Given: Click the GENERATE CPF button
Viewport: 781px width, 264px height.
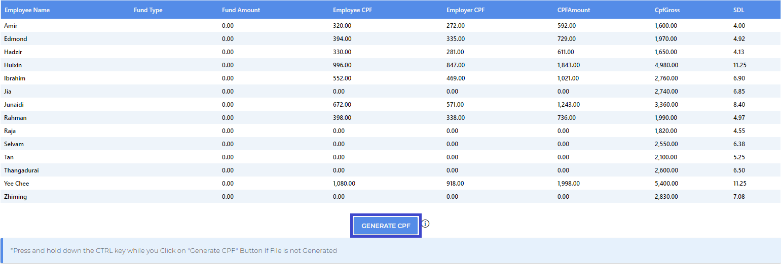Looking at the screenshot, I should (386, 226).
